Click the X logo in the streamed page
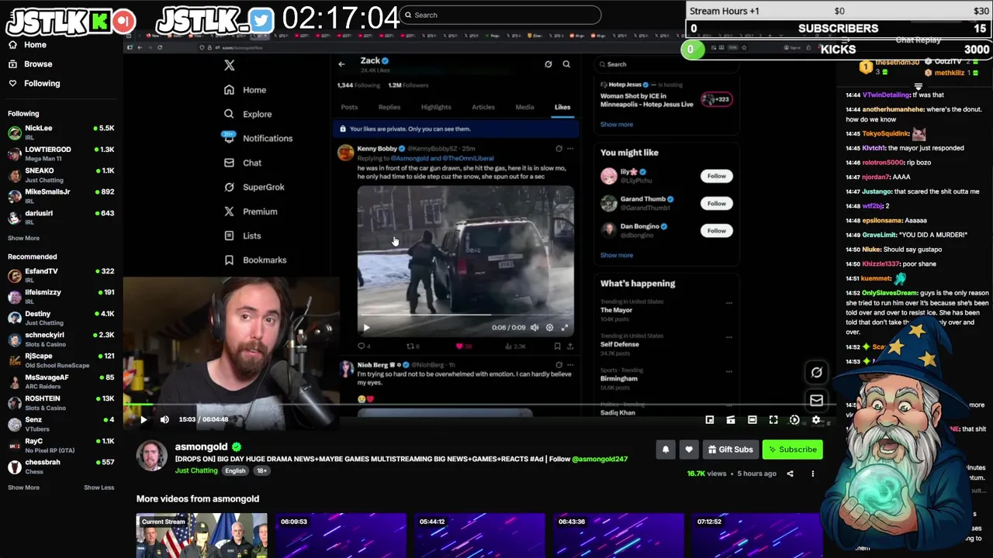The width and height of the screenshot is (993, 558). [x=230, y=65]
